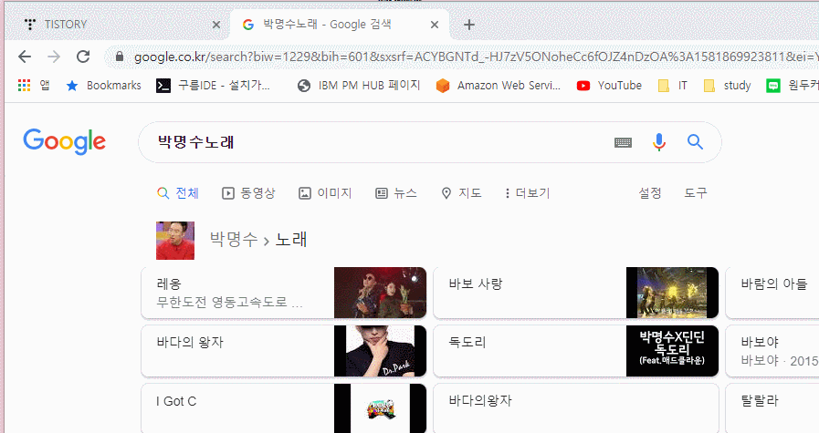Open 도구 search tools
This screenshot has width=819, height=433.
point(696,193)
